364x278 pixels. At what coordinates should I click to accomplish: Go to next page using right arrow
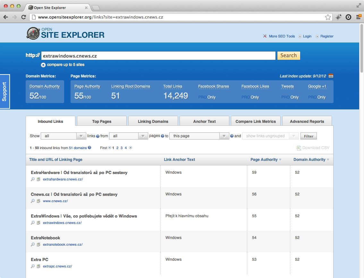tap(131, 148)
